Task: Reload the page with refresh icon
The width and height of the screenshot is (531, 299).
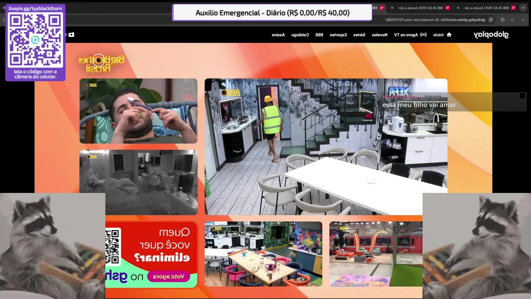Action: click(502, 20)
